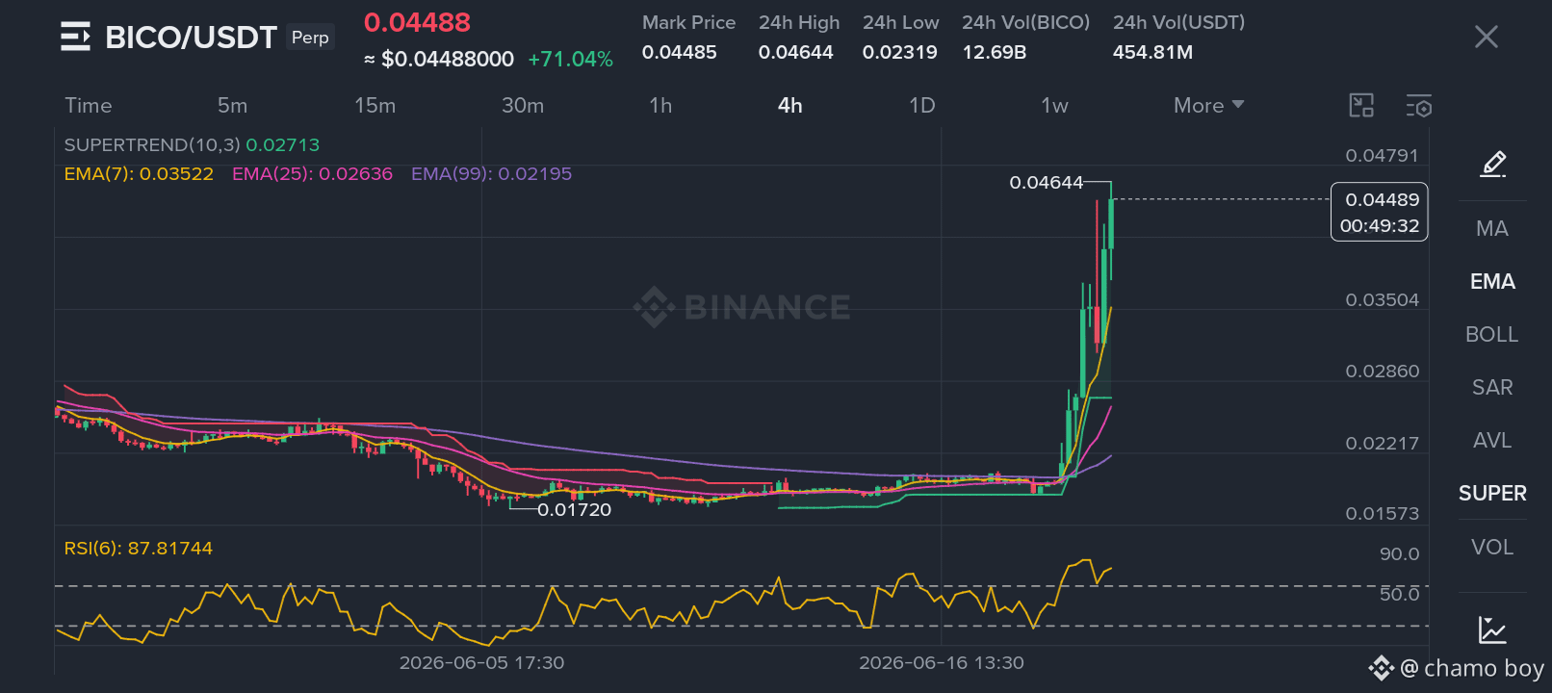Click the 2026-06-16 13:30 date label
Viewport: 1552px width, 693px height.
coord(942,662)
